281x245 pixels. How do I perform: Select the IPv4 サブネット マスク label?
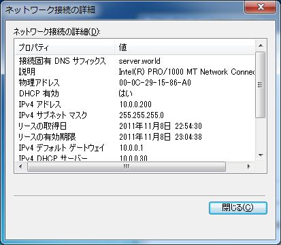(x=53, y=115)
